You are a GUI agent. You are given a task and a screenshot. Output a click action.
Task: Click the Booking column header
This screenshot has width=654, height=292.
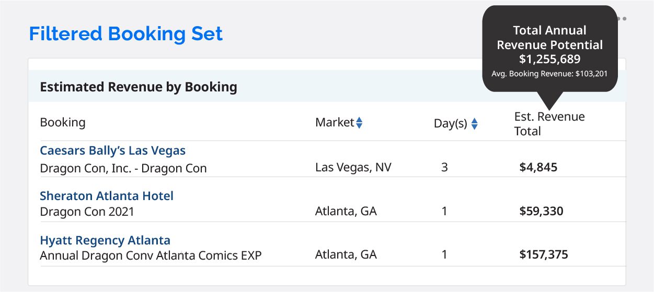click(63, 123)
